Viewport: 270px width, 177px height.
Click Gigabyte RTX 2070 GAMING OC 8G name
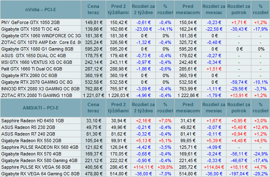point(37,82)
